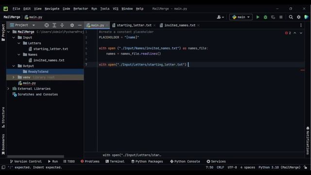The height and width of the screenshot is (175, 311).
Task: Open the Problems tool window
Action: tap(90, 161)
